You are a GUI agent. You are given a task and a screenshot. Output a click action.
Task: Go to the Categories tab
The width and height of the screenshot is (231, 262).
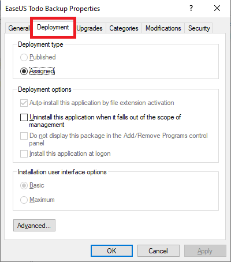click(x=124, y=28)
